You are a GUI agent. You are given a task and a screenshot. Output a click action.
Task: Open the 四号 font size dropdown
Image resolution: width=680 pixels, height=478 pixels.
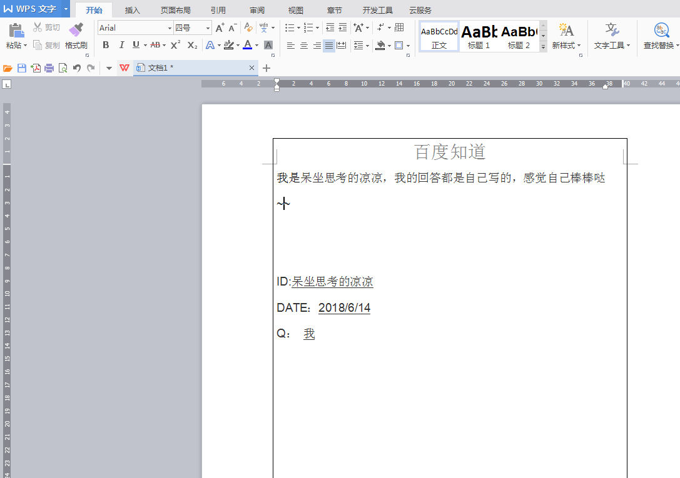coord(208,28)
